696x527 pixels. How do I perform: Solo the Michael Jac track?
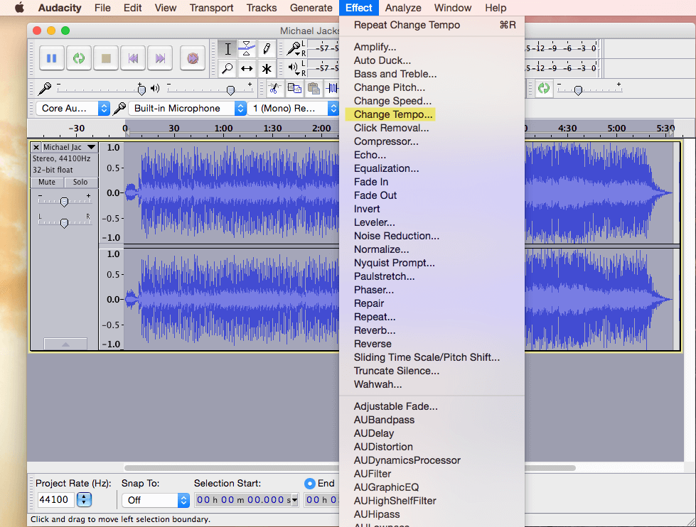coord(80,183)
